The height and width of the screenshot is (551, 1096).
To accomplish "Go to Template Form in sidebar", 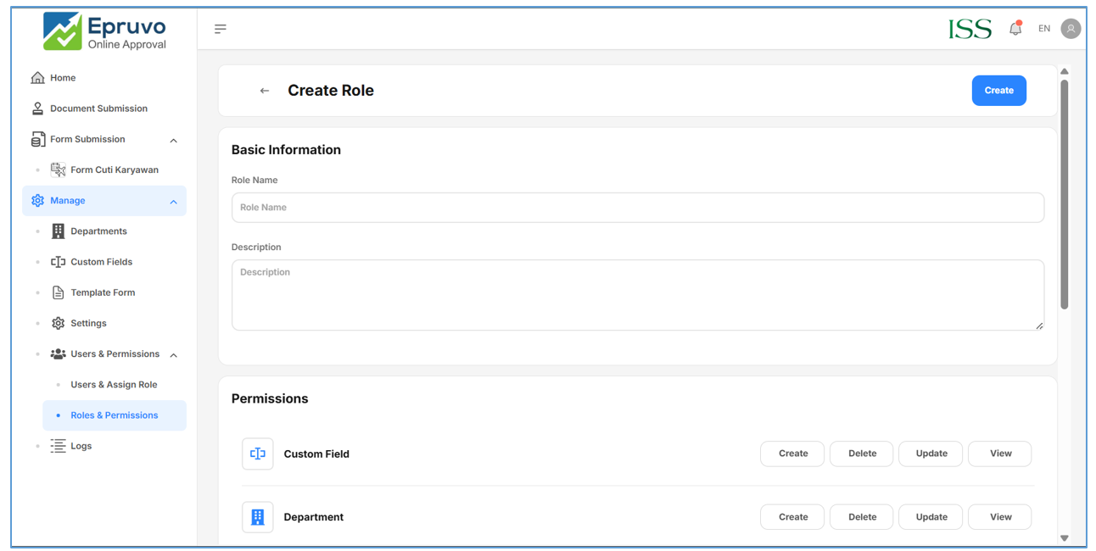I will (x=103, y=292).
